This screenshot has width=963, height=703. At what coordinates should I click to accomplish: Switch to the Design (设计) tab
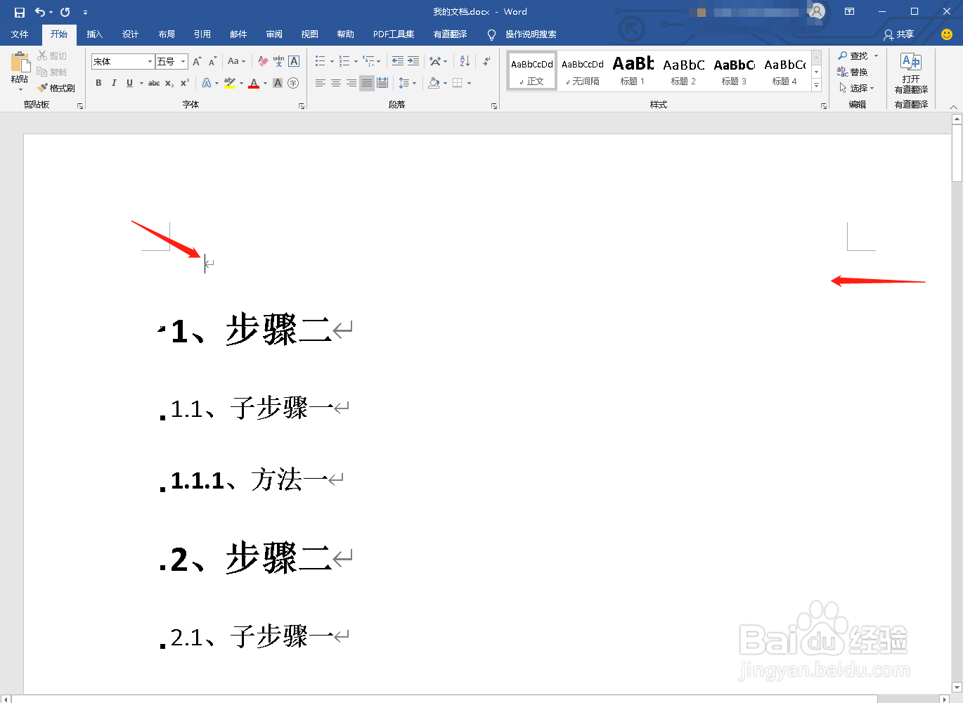point(130,34)
